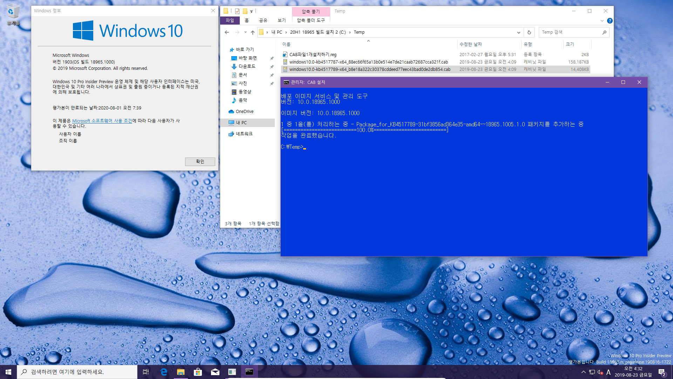This screenshot has height=379, width=673.
Task: Expand the Explorer ribbon chevron
Action: point(602,21)
